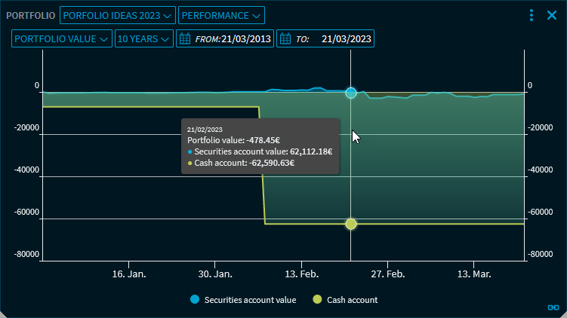Open the Porfolio Ideas 2023 dropdown
The image size is (567, 318).
coord(117,15)
